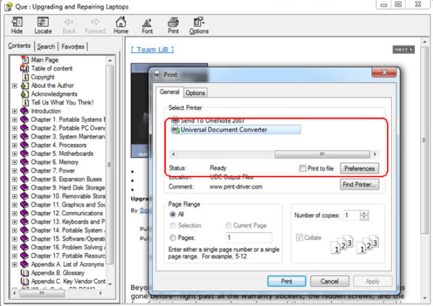Image resolution: width=433 pixels, height=306 pixels.
Task: Expand Chapter 1 Portable Systems node
Action: click(14, 120)
